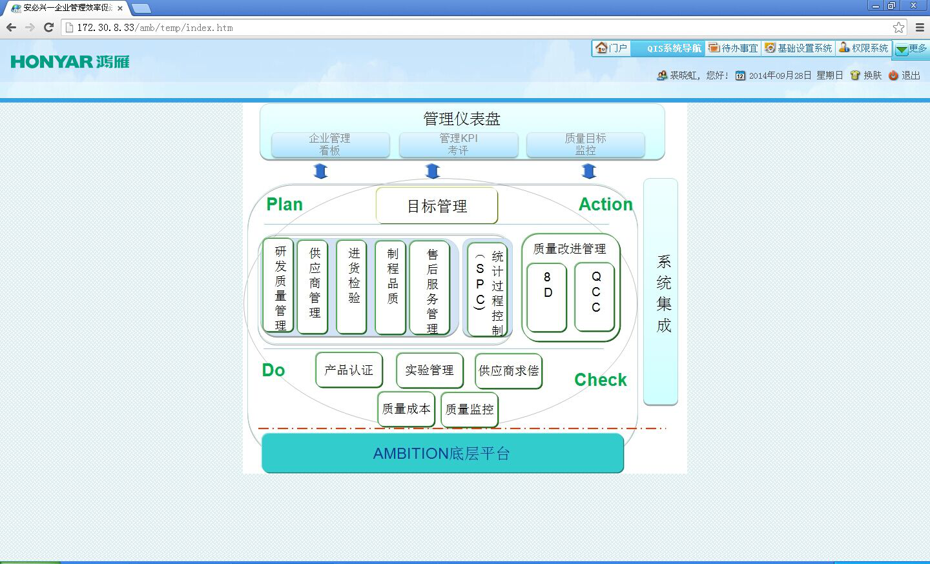The image size is (930, 564).
Task: Click the 目标管理 module button
Action: coord(437,206)
